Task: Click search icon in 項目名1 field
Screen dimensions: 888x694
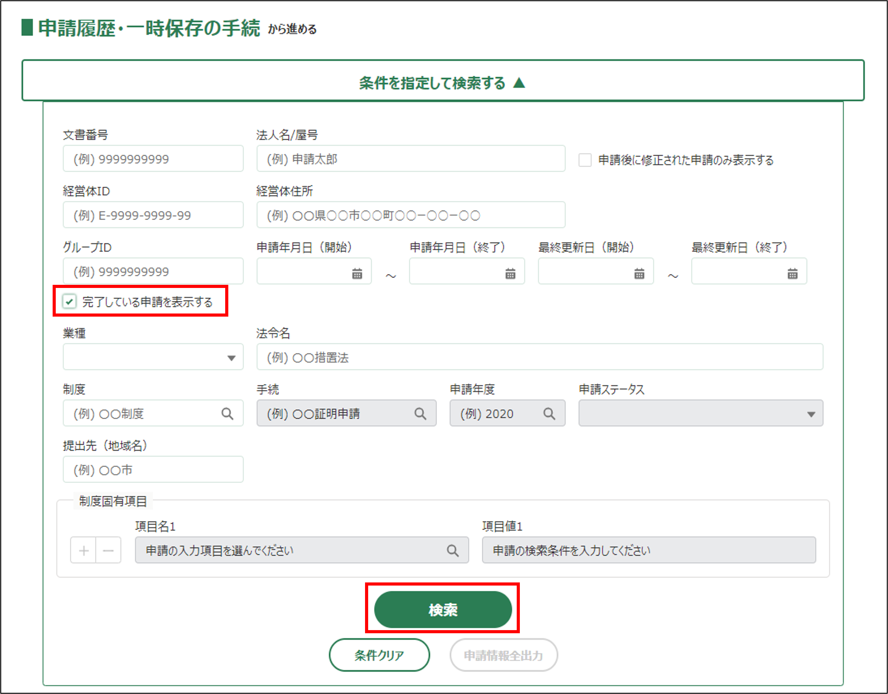Action: point(453,550)
